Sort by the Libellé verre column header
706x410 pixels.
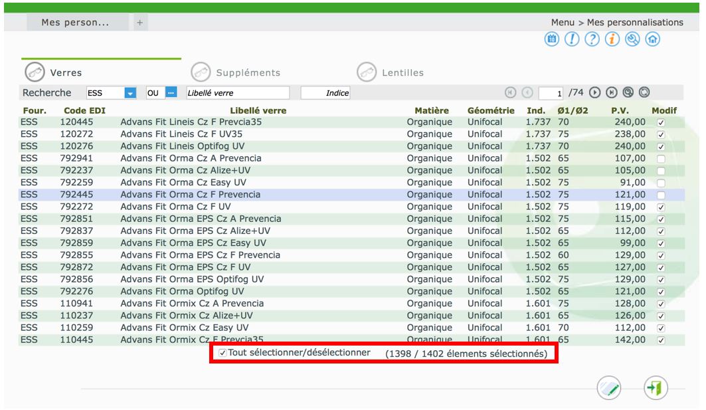point(258,110)
